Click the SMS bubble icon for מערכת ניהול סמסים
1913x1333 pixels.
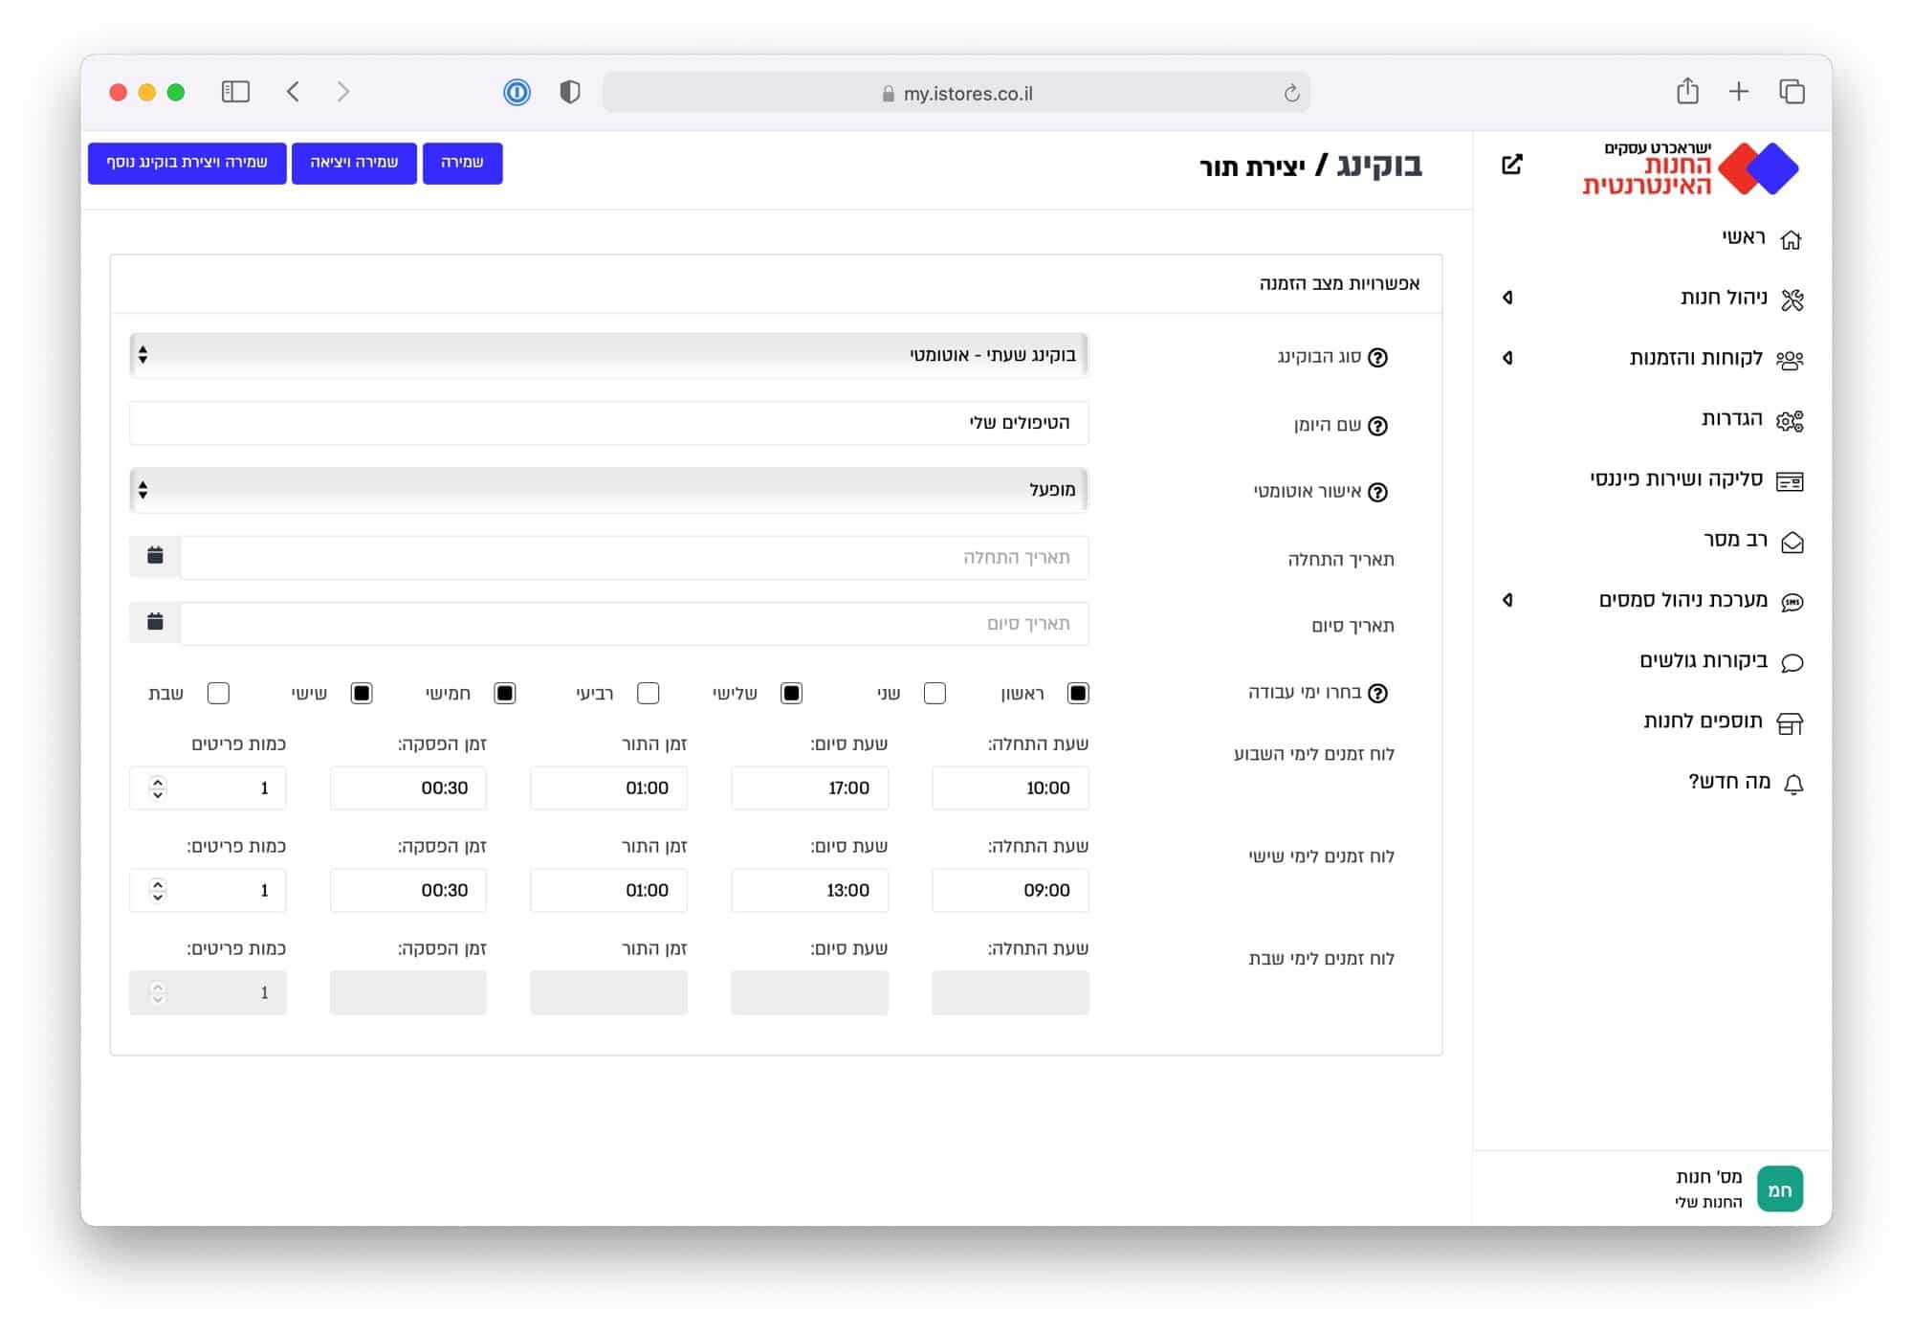1792,602
